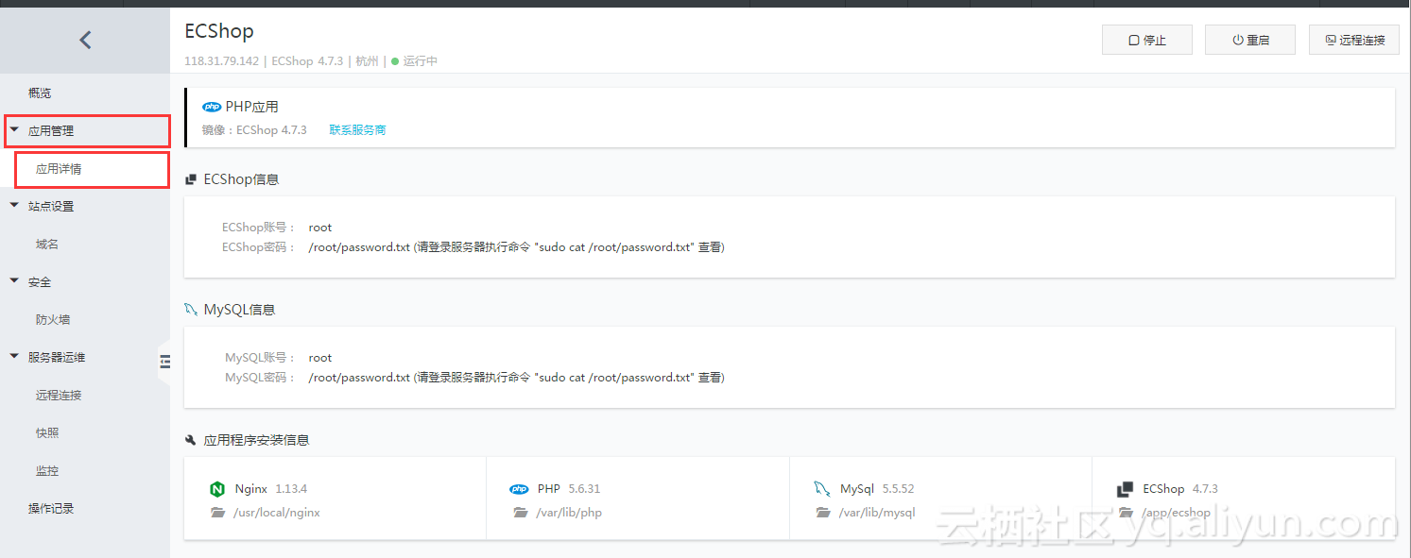Toggle the sidebar collapse handle icon

tap(165, 362)
